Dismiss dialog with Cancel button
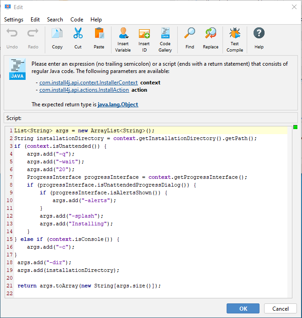 281,308
